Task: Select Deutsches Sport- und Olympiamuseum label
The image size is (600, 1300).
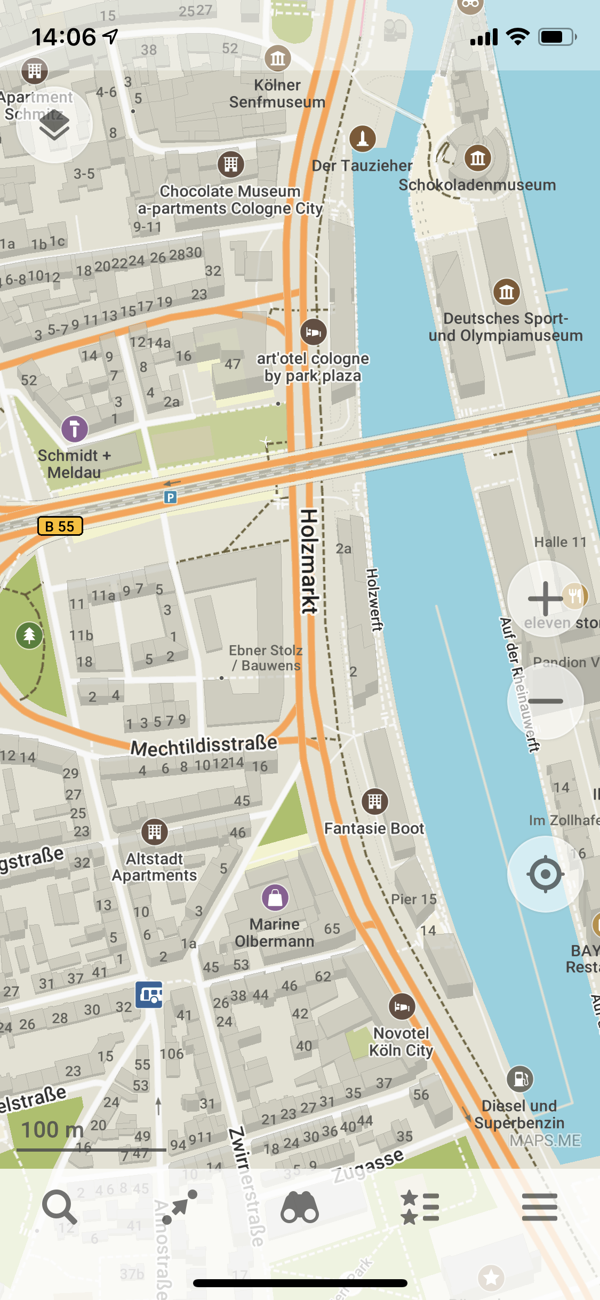Action: (506, 327)
